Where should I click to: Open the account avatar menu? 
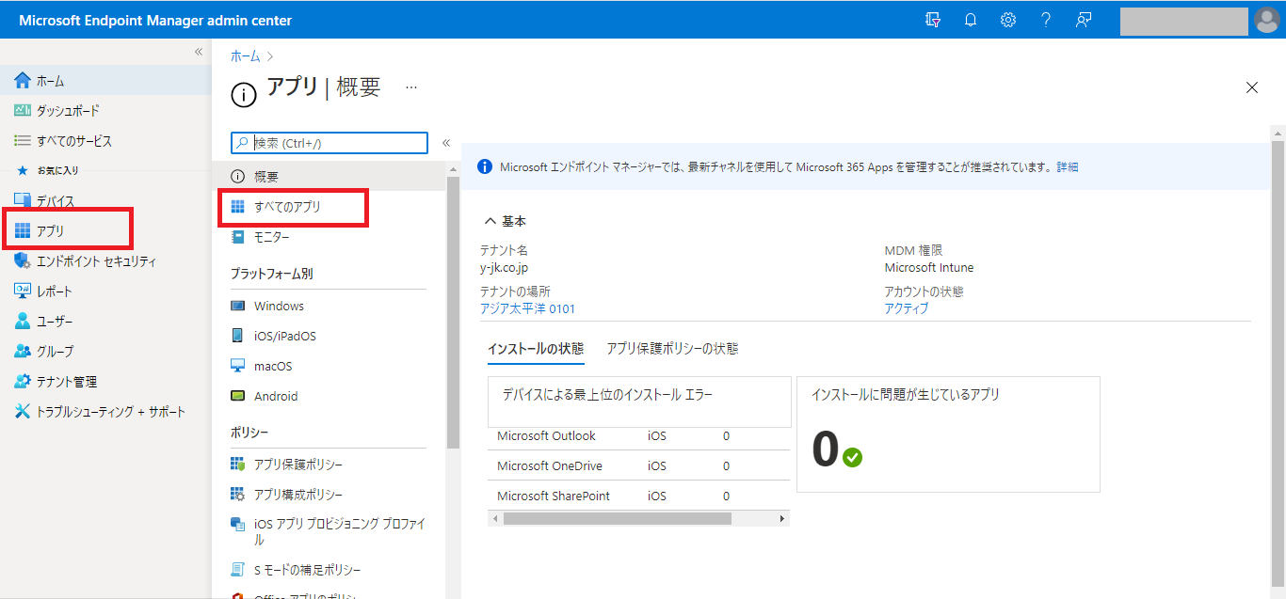click(1267, 20)
